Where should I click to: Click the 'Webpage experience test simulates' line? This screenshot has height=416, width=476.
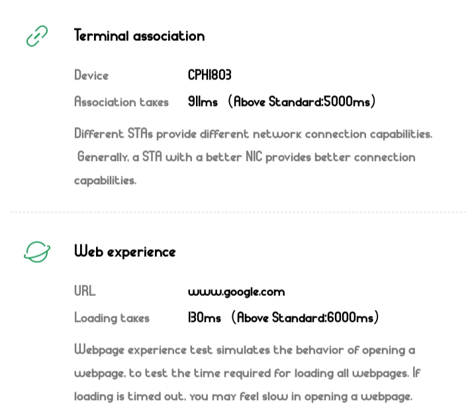[244, 350]
